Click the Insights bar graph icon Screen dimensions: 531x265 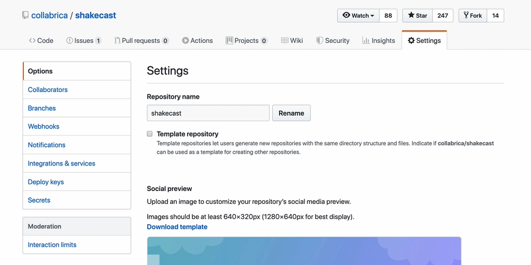(x=366, y=40)
